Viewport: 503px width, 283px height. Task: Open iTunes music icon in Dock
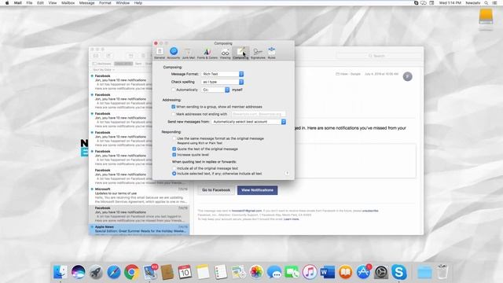310,272
